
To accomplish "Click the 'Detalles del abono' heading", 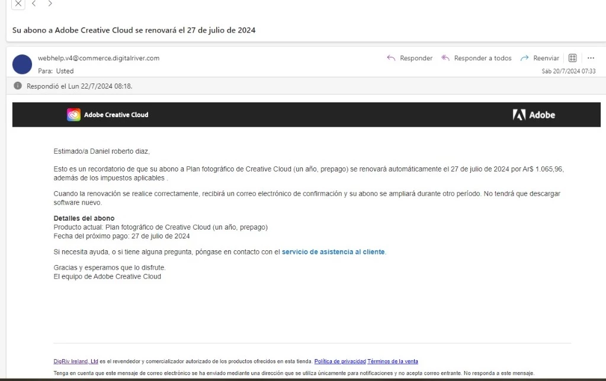I will (84, 218).
